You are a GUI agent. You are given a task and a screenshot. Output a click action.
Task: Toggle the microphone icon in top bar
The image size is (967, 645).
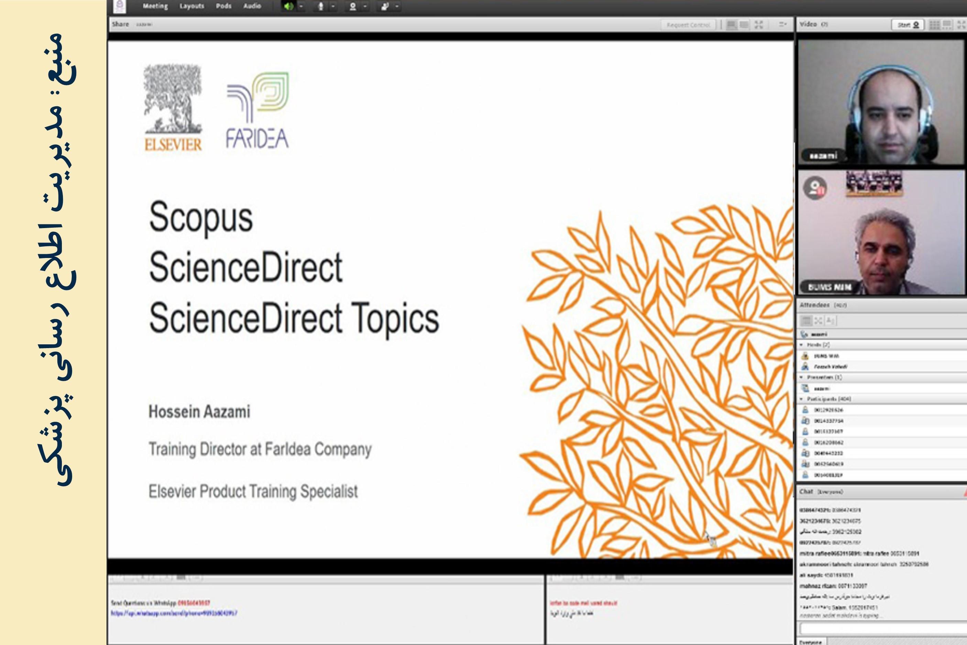(x=321, y=6)
